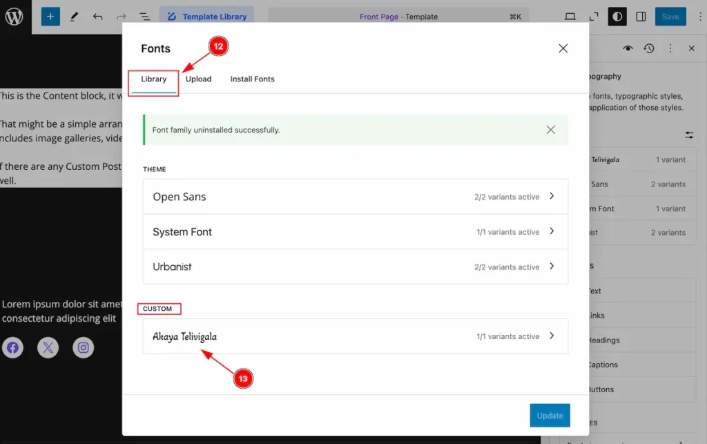Expand the Open Sans font row
This screenshot has width=707, height=444.
tap(356, 197)
